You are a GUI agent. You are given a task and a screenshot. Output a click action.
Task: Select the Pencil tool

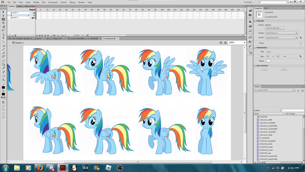click(4, 49)
